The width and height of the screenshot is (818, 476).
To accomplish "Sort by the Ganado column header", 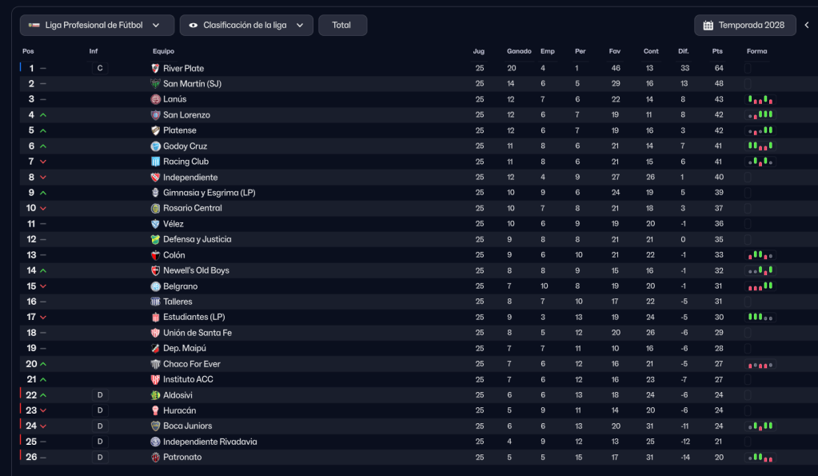I will (x=519, y=51).
